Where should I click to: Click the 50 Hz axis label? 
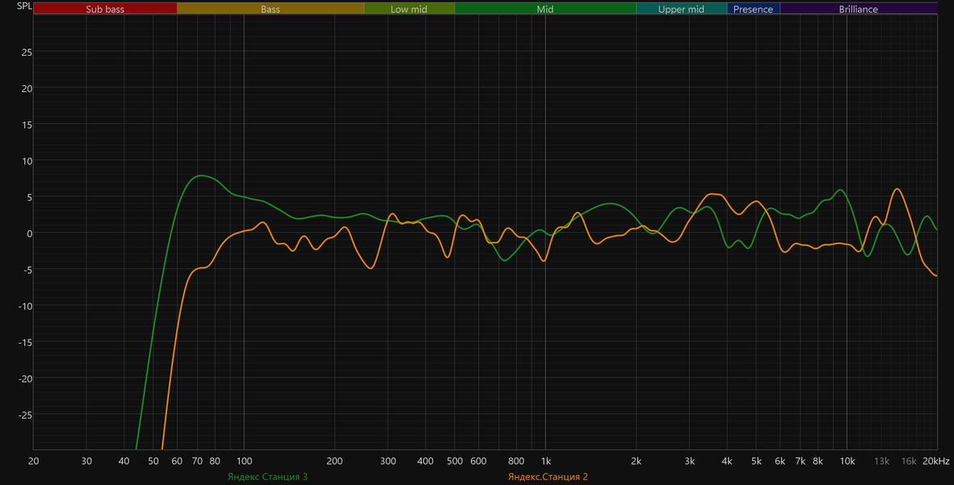tap(153, 462)
